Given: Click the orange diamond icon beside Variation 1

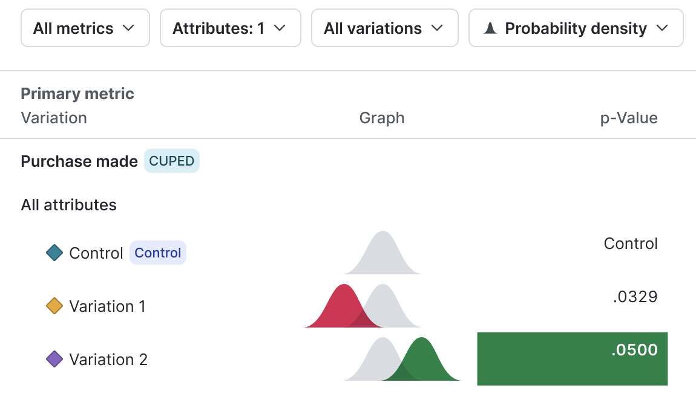Looking at the screenshot, I should click(x=53, y=306).
